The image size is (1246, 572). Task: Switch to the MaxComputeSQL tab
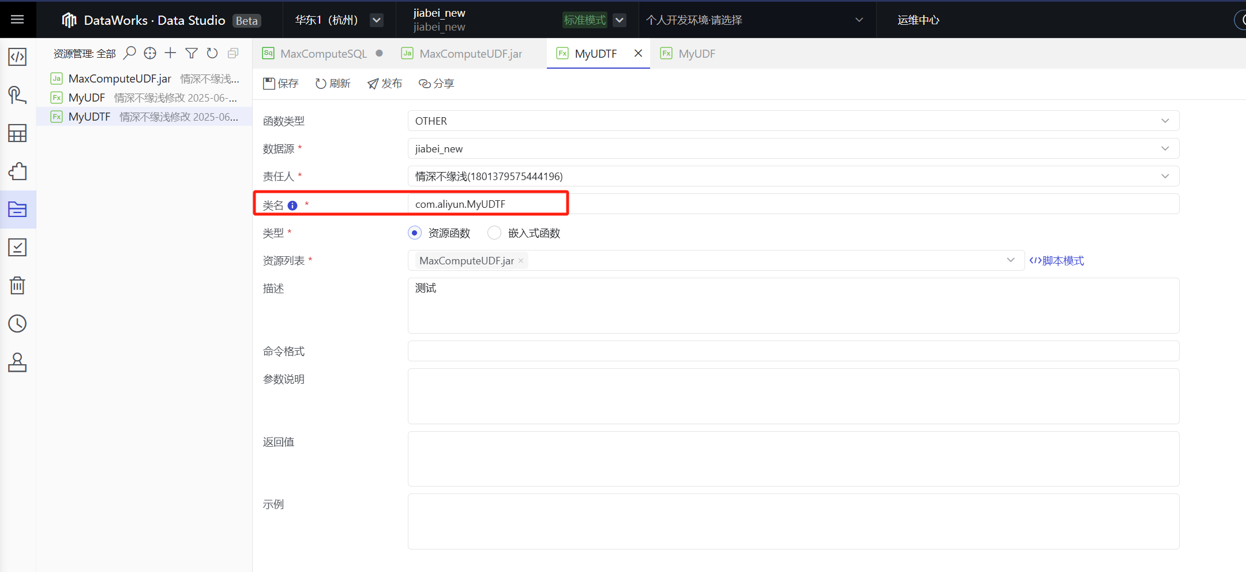(x=323, y=54)
